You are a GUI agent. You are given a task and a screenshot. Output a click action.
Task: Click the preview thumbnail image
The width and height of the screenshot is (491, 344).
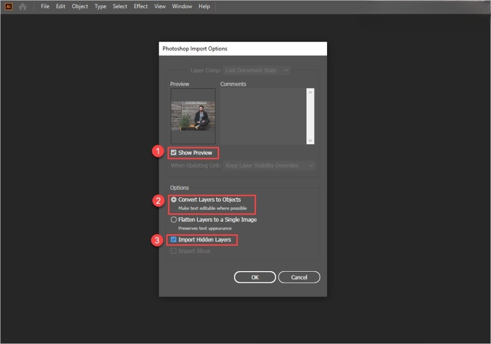[193, 116]
